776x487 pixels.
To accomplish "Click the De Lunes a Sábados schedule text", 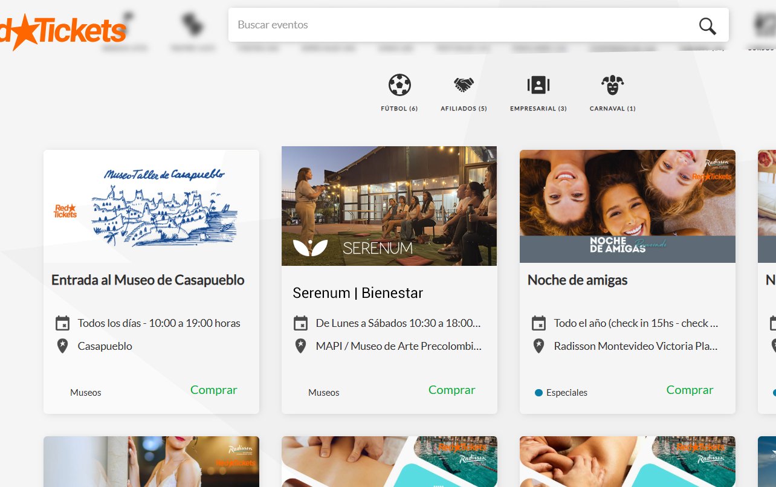I will tap(398, 323).
